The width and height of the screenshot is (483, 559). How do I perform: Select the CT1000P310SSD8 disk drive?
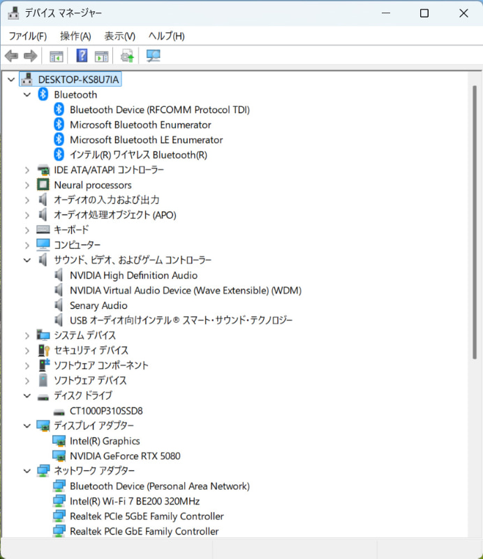click(x=106, y=411)
